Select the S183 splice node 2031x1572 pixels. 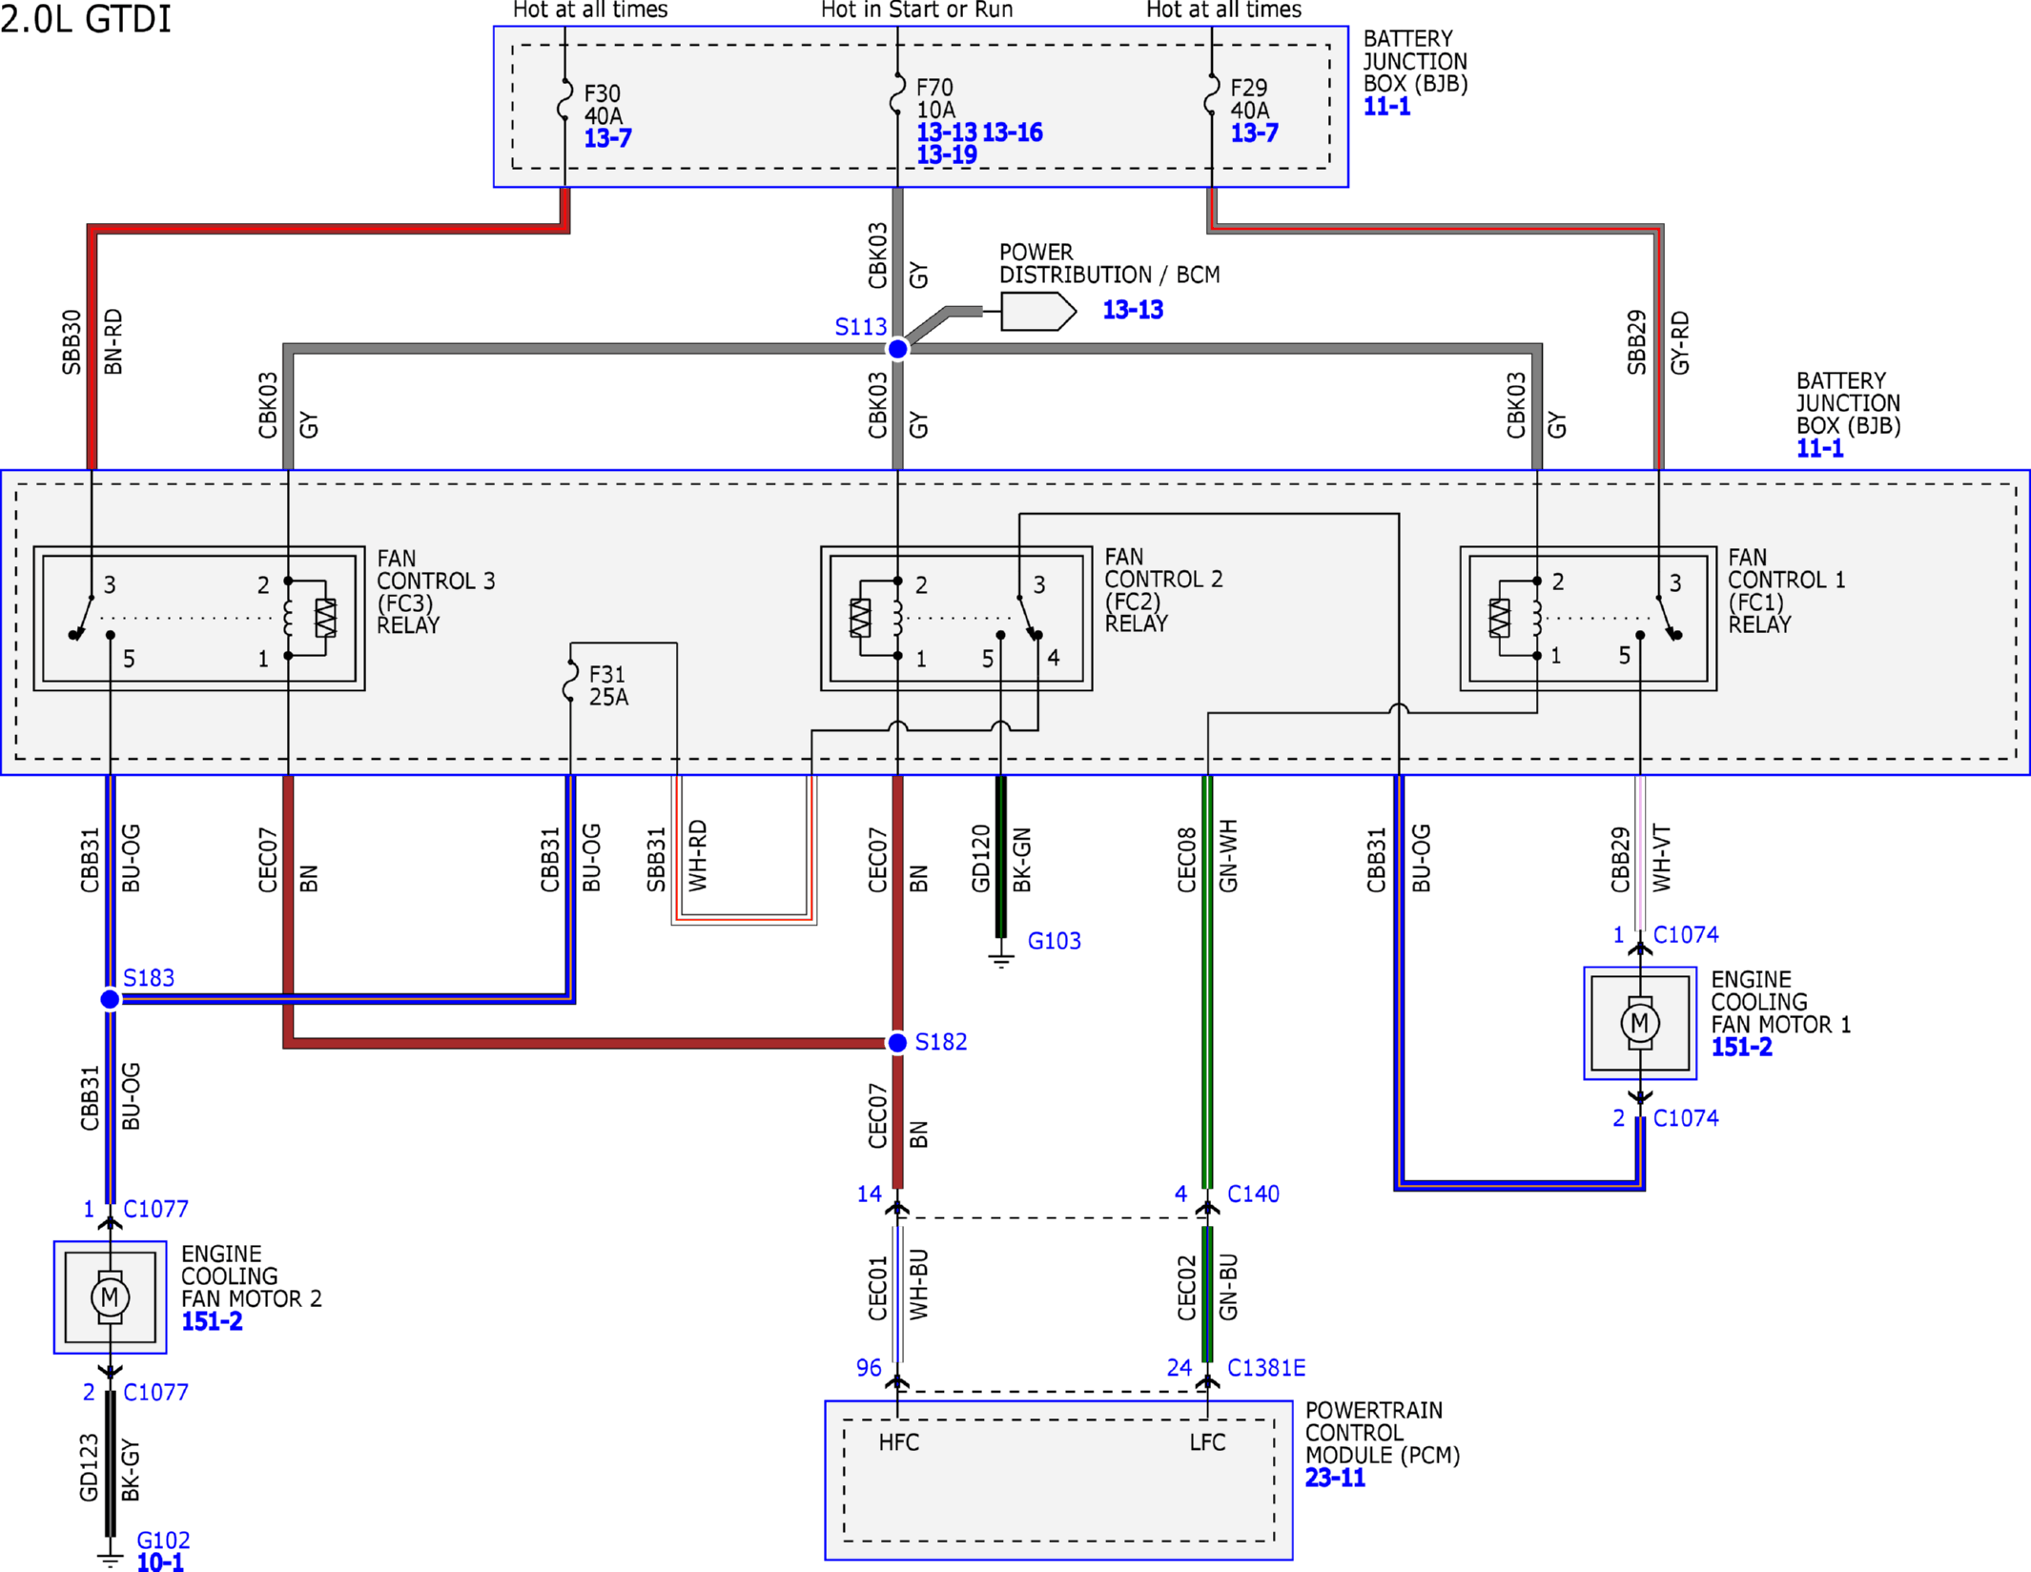tap(110, 999)
